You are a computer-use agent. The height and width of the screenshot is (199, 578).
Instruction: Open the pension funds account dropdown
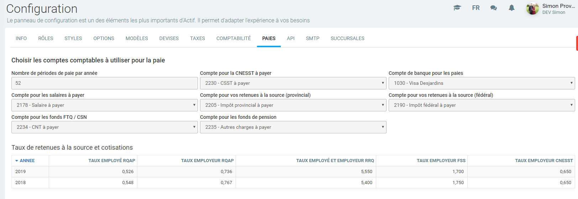point(293,127)
